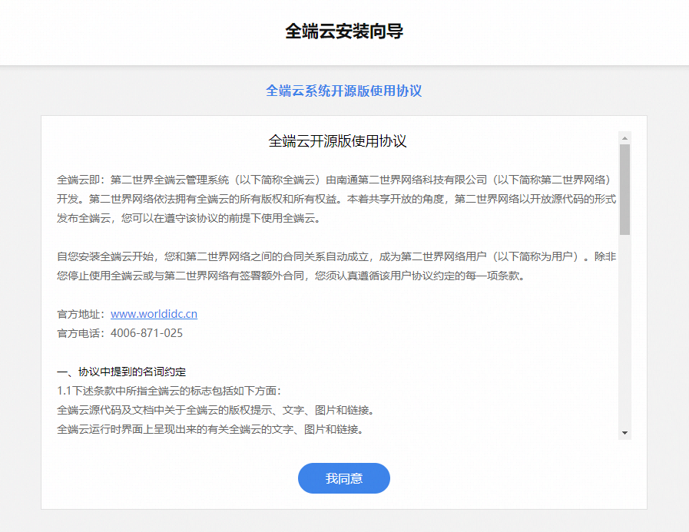Viewport: 689px width, 532px height.
Task: Click the 全端云安装向导 page title
Action: (x=344, y=31)
